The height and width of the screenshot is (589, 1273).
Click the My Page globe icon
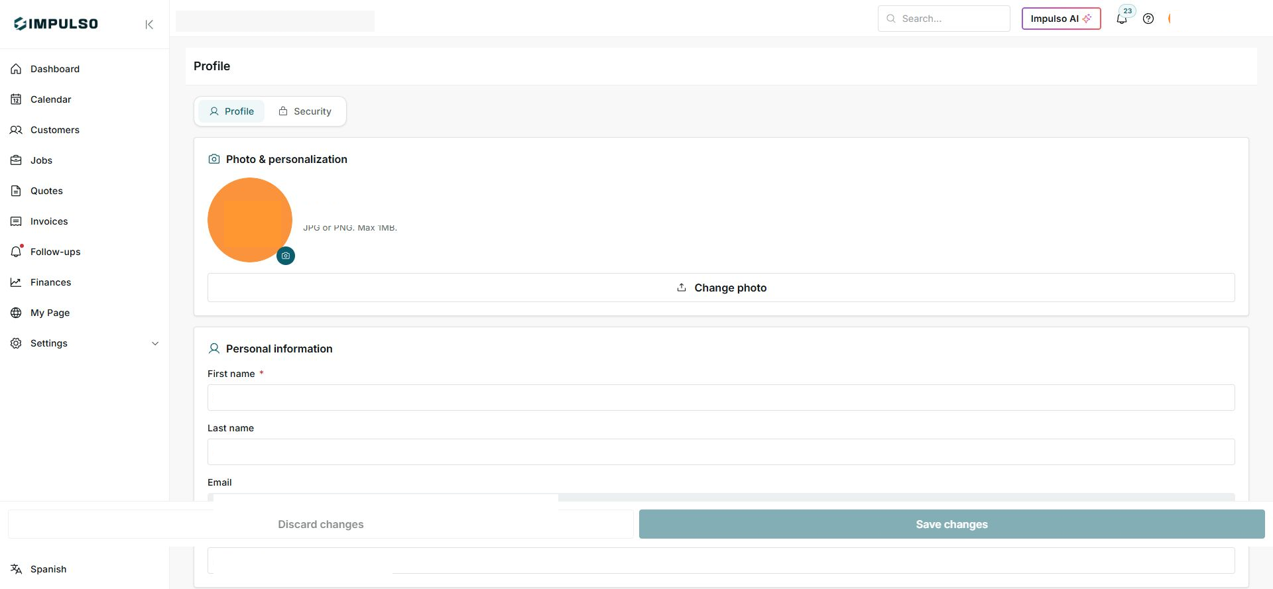16,313
